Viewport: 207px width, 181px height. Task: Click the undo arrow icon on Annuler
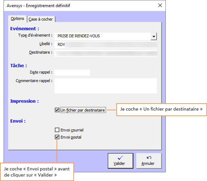tap(149, 158)
